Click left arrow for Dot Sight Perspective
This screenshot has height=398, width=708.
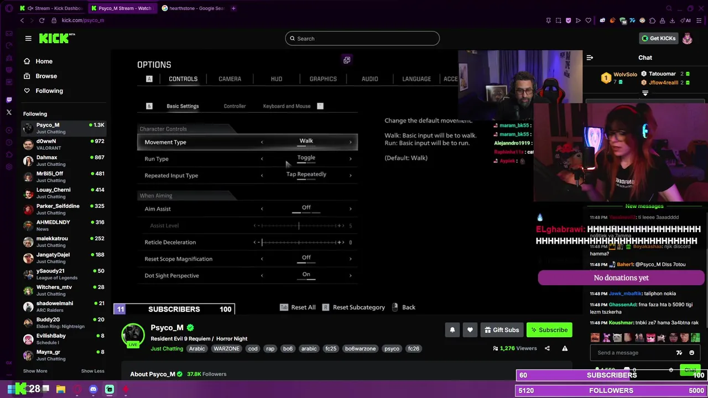point(262,275)
